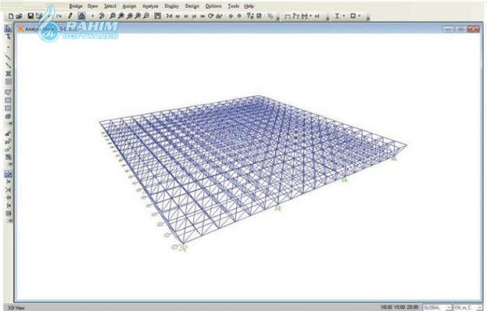Toggle Snap to Fine Grid icon
Screen dimensions: 487x311
(x=8, y=214)
